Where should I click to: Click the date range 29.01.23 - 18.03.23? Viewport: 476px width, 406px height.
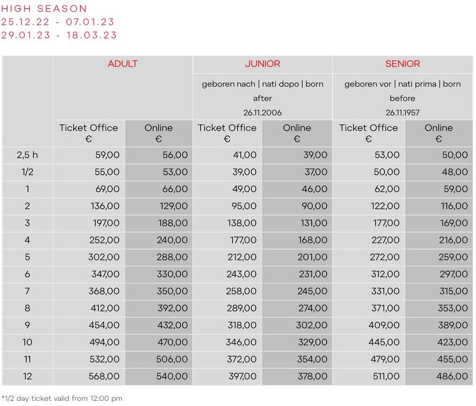[x=59, y=35]
